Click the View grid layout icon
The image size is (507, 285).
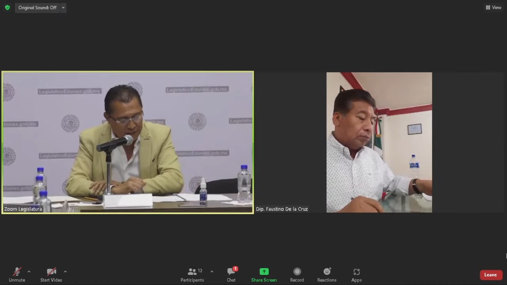point(488,8)
